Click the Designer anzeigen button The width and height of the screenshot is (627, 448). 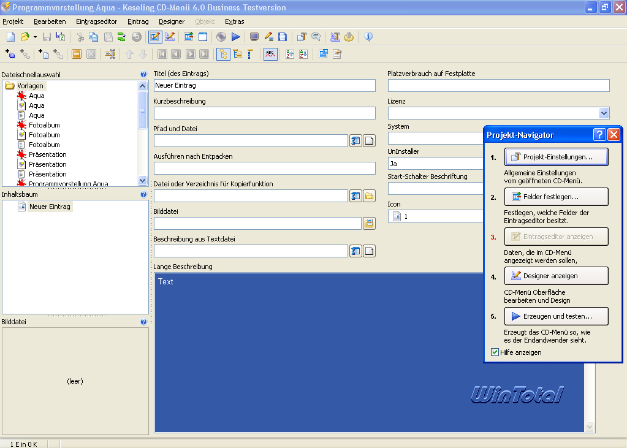[557, 276]
